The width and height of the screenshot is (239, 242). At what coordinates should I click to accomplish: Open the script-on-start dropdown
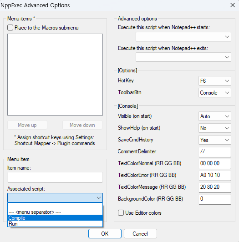(183, 37)
